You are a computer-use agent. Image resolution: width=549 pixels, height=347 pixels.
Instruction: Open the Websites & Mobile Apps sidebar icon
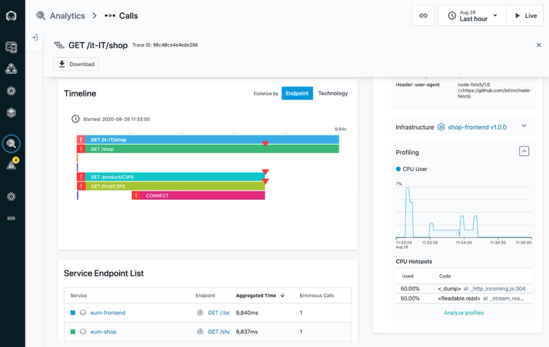[11, 47]
